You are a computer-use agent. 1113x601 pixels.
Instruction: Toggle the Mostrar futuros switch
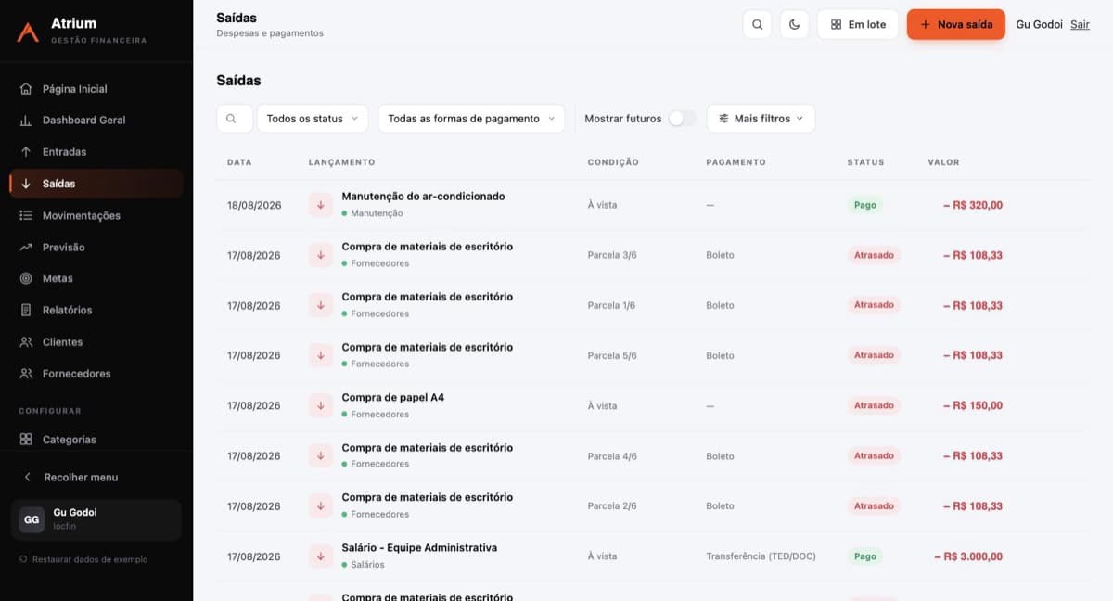[682, 119]
